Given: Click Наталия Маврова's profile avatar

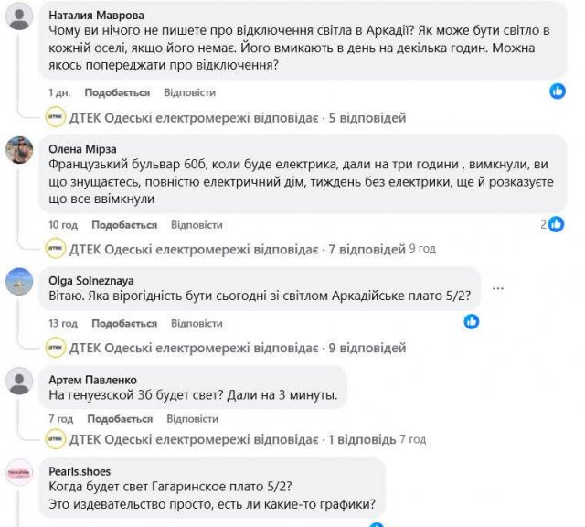Looking at the screenshot, I should (19, 17).
